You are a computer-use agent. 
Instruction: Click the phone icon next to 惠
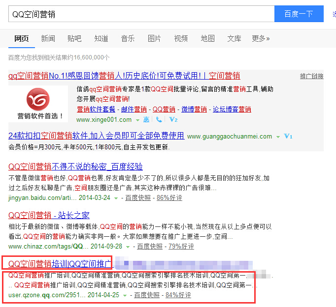pos(159,119)
